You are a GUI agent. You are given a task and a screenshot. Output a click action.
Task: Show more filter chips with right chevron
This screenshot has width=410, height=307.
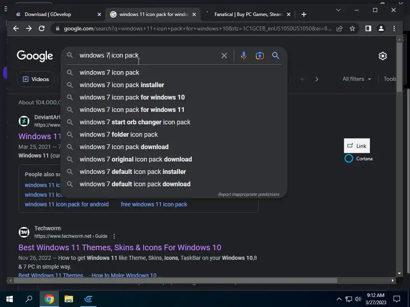point(317,79)
